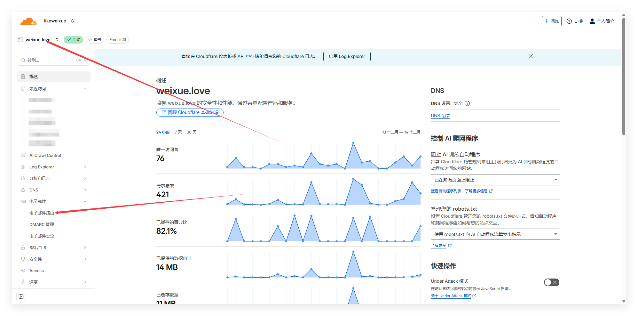Open 电子邮件路由 in the sidebar
The image size is (638, 316).
[x=42, y=213]
